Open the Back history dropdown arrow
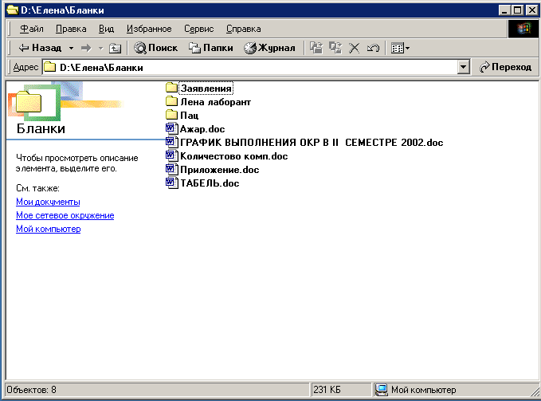This screenshot has width=541, height=401. 71,48
